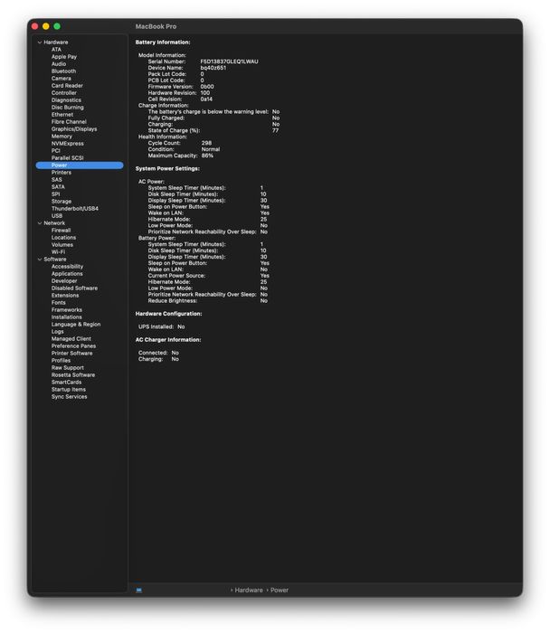Open Startup Items entry

[x=68, y=390]
